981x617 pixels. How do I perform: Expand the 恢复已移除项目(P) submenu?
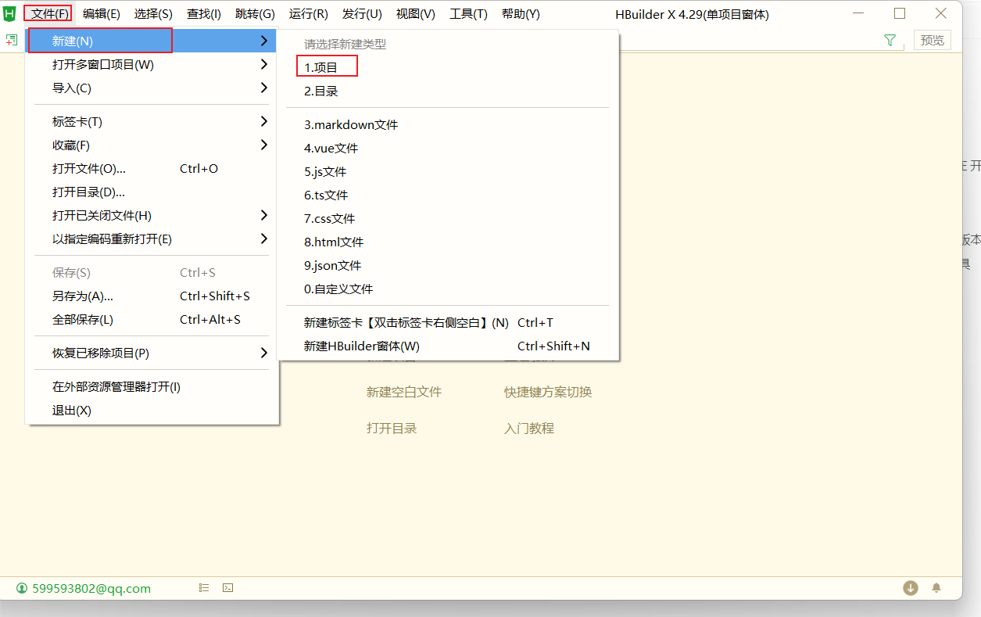[152, 353]
